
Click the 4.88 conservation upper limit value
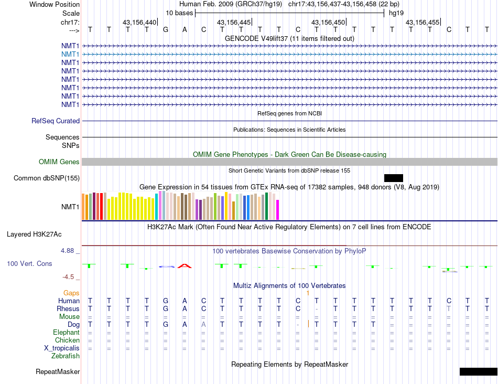tap(67, 250)
